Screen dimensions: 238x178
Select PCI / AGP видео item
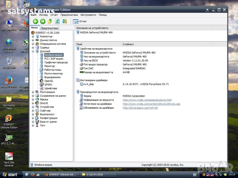(54, 59)
